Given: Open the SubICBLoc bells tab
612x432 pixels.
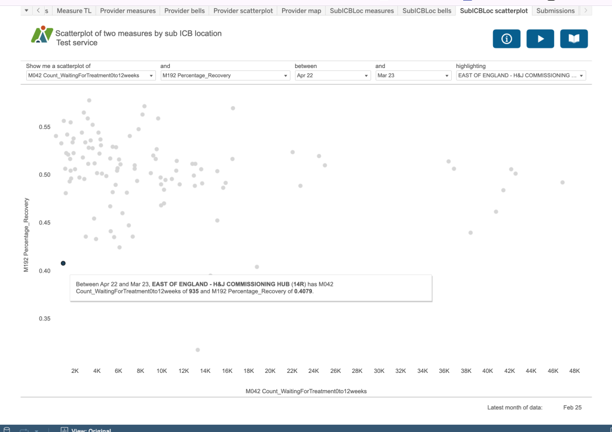Looking at the screenshot, I should tap(427, 11).
